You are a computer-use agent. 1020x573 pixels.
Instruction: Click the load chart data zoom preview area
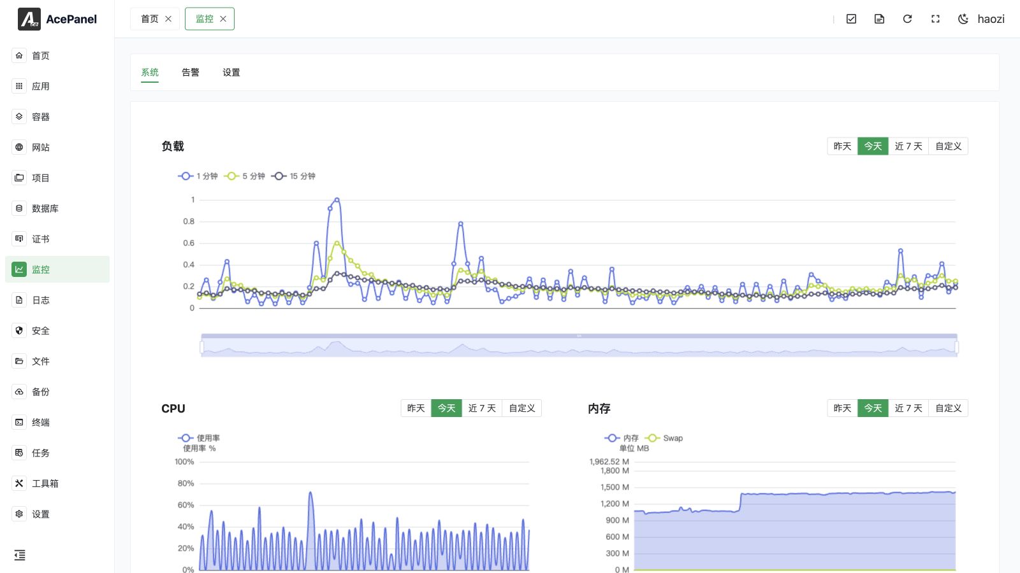(x=579, y=347)
